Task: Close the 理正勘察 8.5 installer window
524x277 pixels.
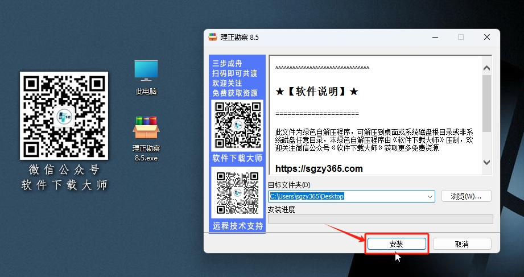Action: (487, 37)
